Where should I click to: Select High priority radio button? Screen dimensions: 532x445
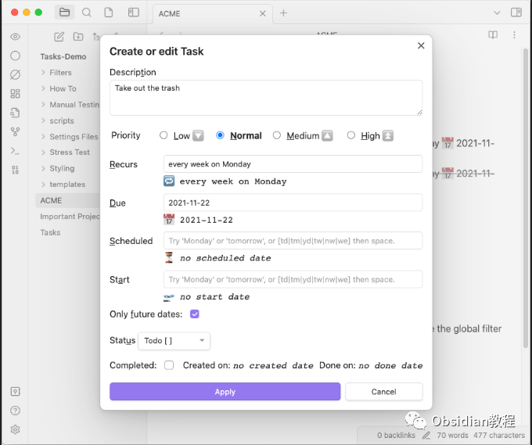pyautogui.click(x=350, y=135)
